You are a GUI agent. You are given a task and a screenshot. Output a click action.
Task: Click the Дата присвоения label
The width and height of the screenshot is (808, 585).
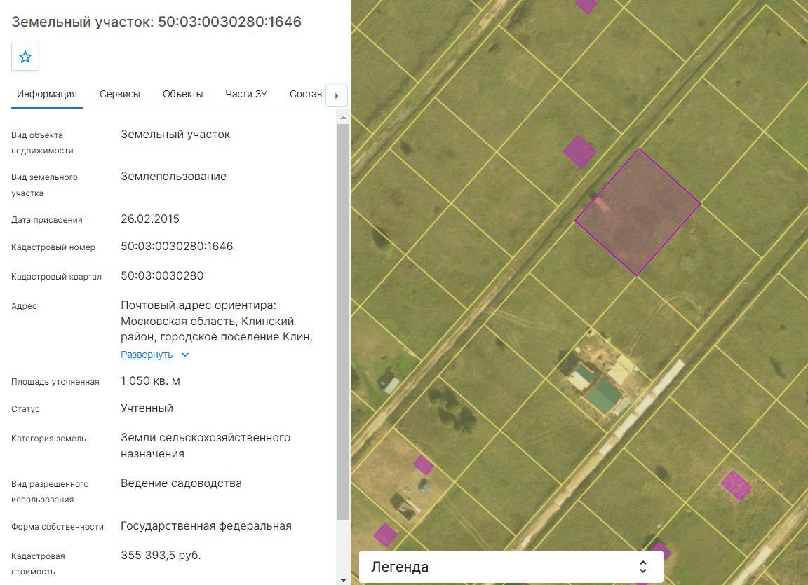pyautogui.click(x=47, y=220)
